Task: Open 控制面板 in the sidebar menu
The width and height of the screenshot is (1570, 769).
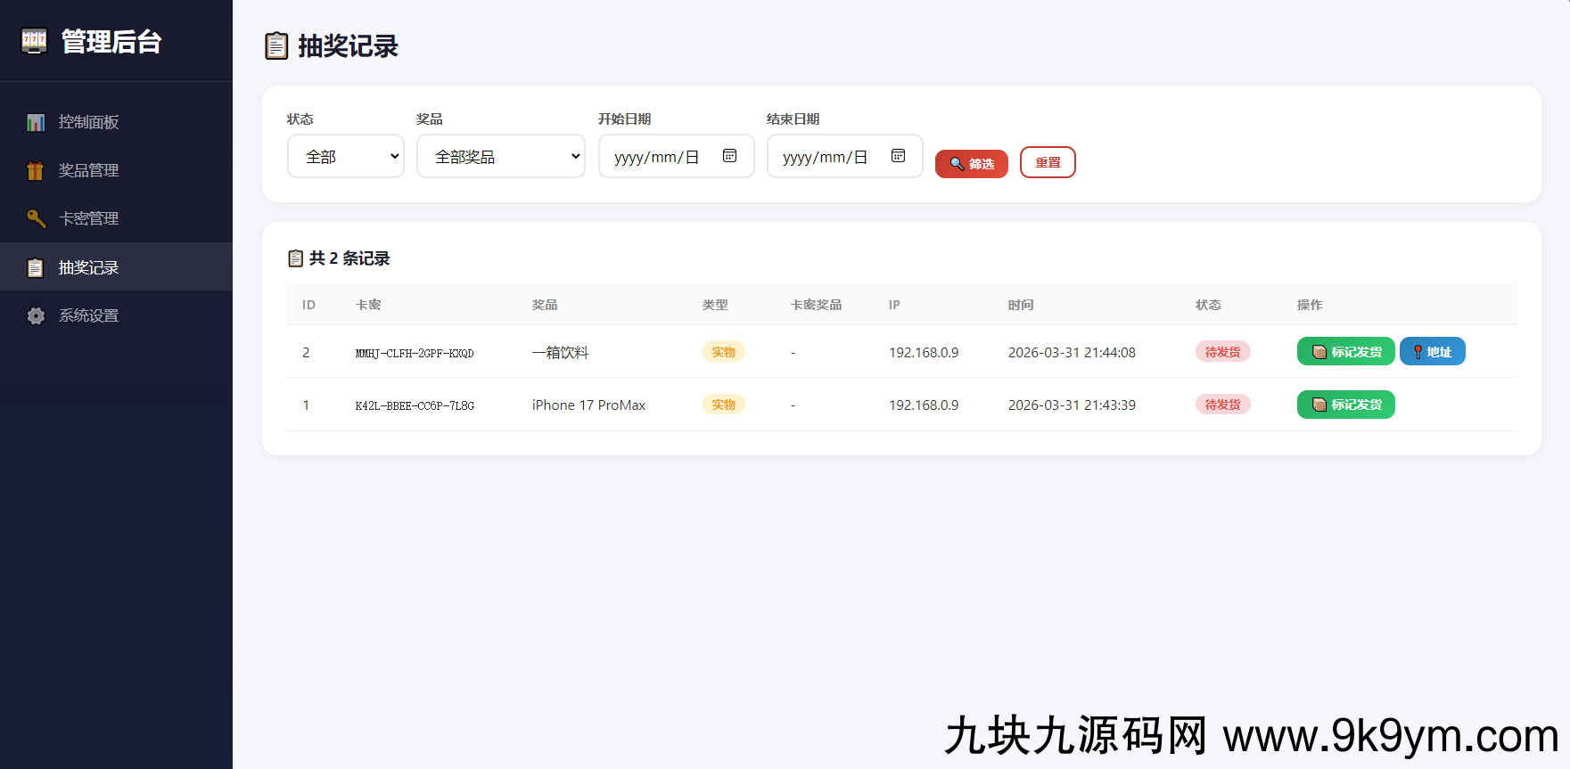Action: (x=88, y=122)
